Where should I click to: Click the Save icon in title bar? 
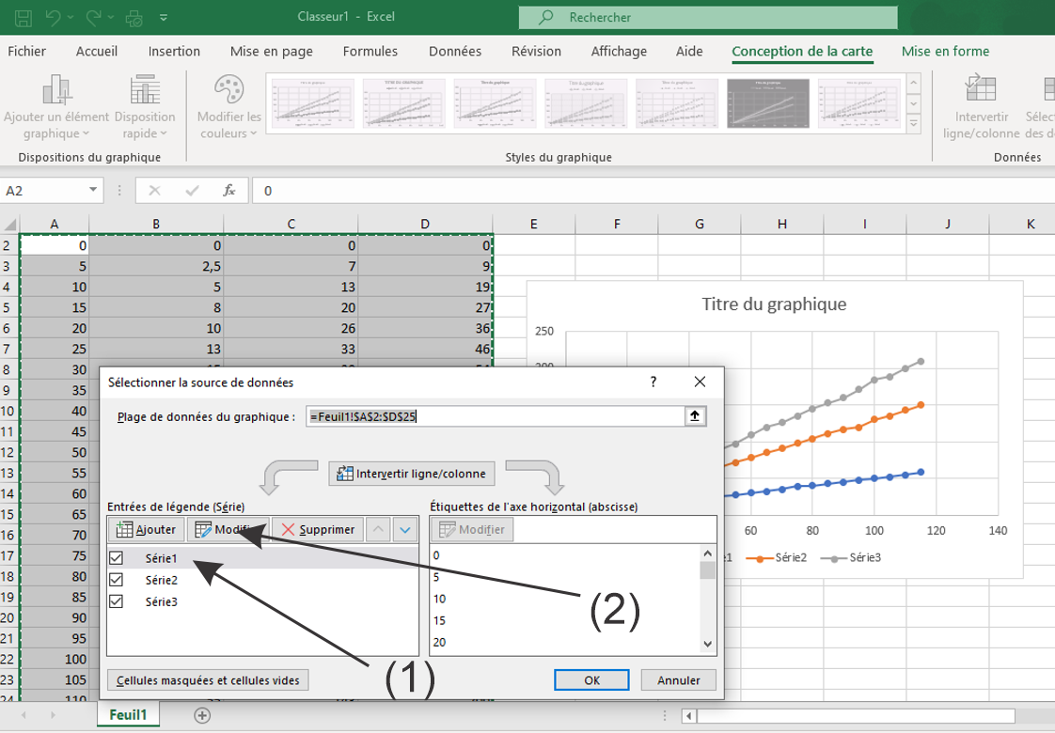(x=23, y=17)
